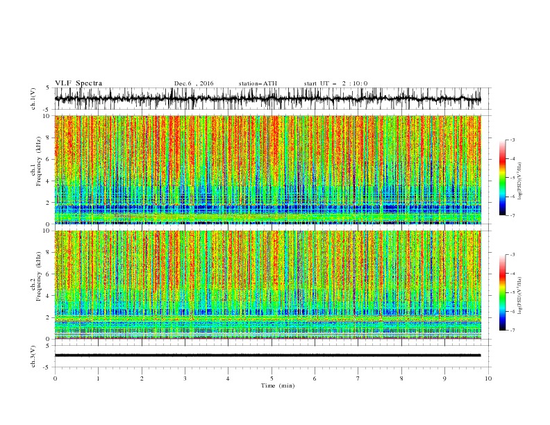
Task: Click time axis tick label "3"
Action: coord(185,378)
